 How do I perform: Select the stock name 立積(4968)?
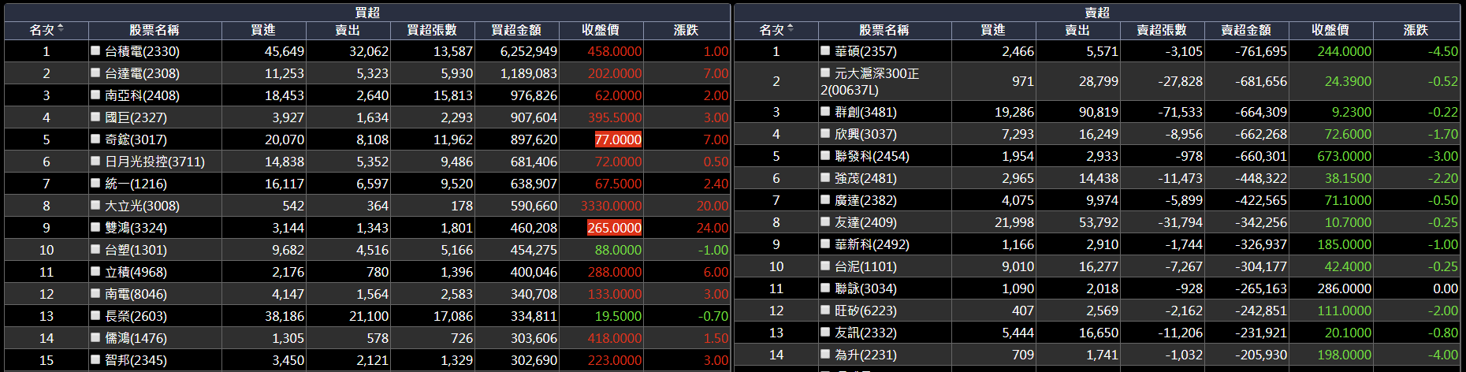[x=136, y=272]
